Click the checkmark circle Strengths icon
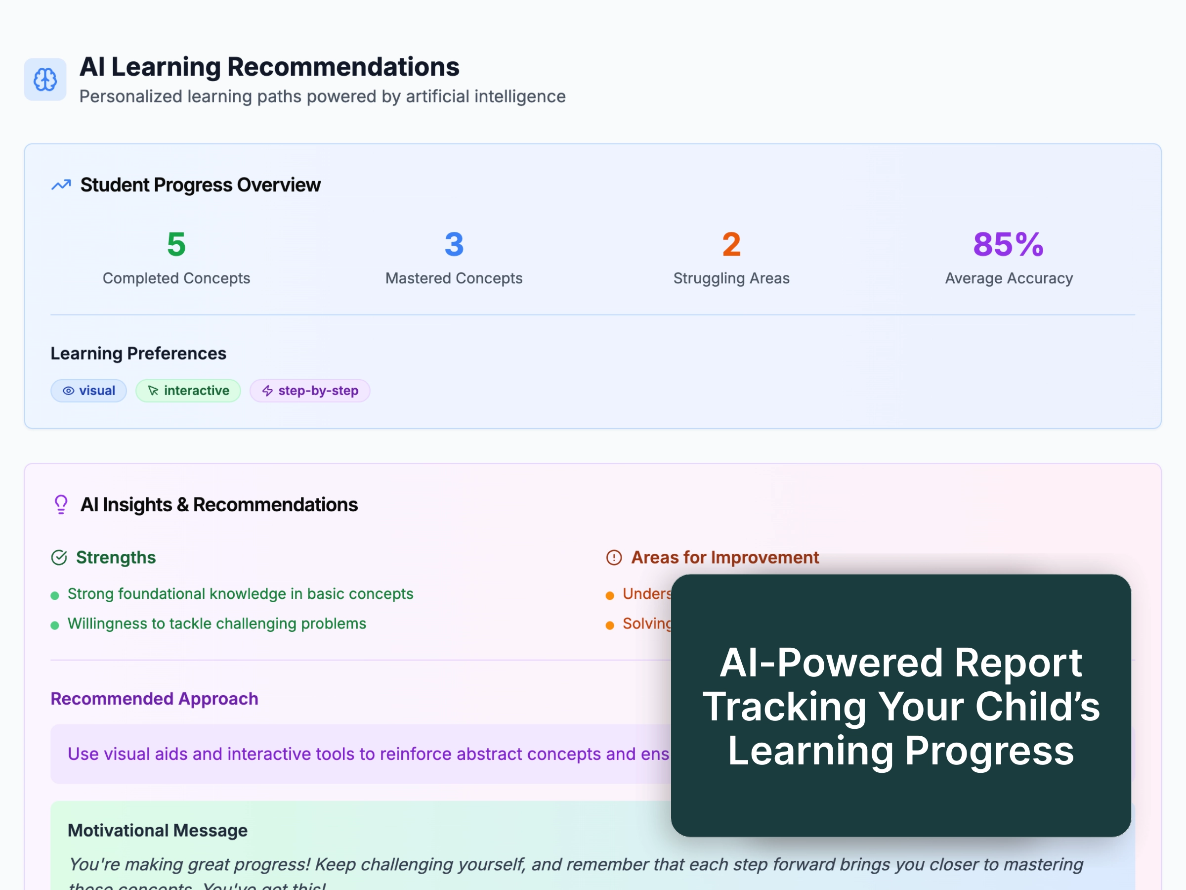The image size is (1186, 890). point(59,558)
